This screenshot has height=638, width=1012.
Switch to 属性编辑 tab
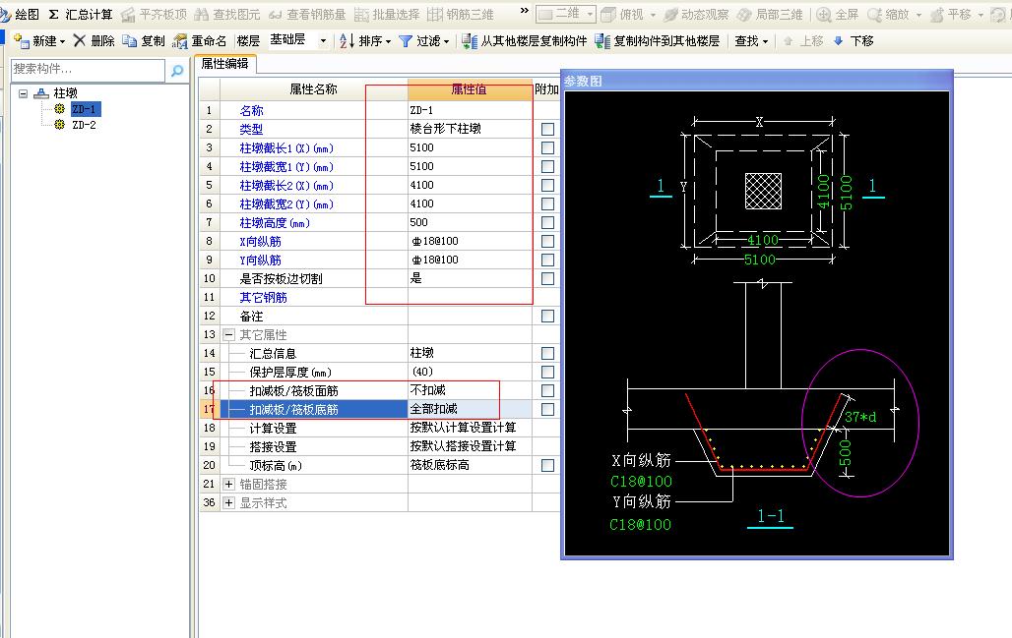pos(224,64)
